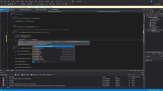This screenshot has width=163, height=91.
Task: Expand the Dependencies node
Action: pyautogui.click(x=148, y=21)
